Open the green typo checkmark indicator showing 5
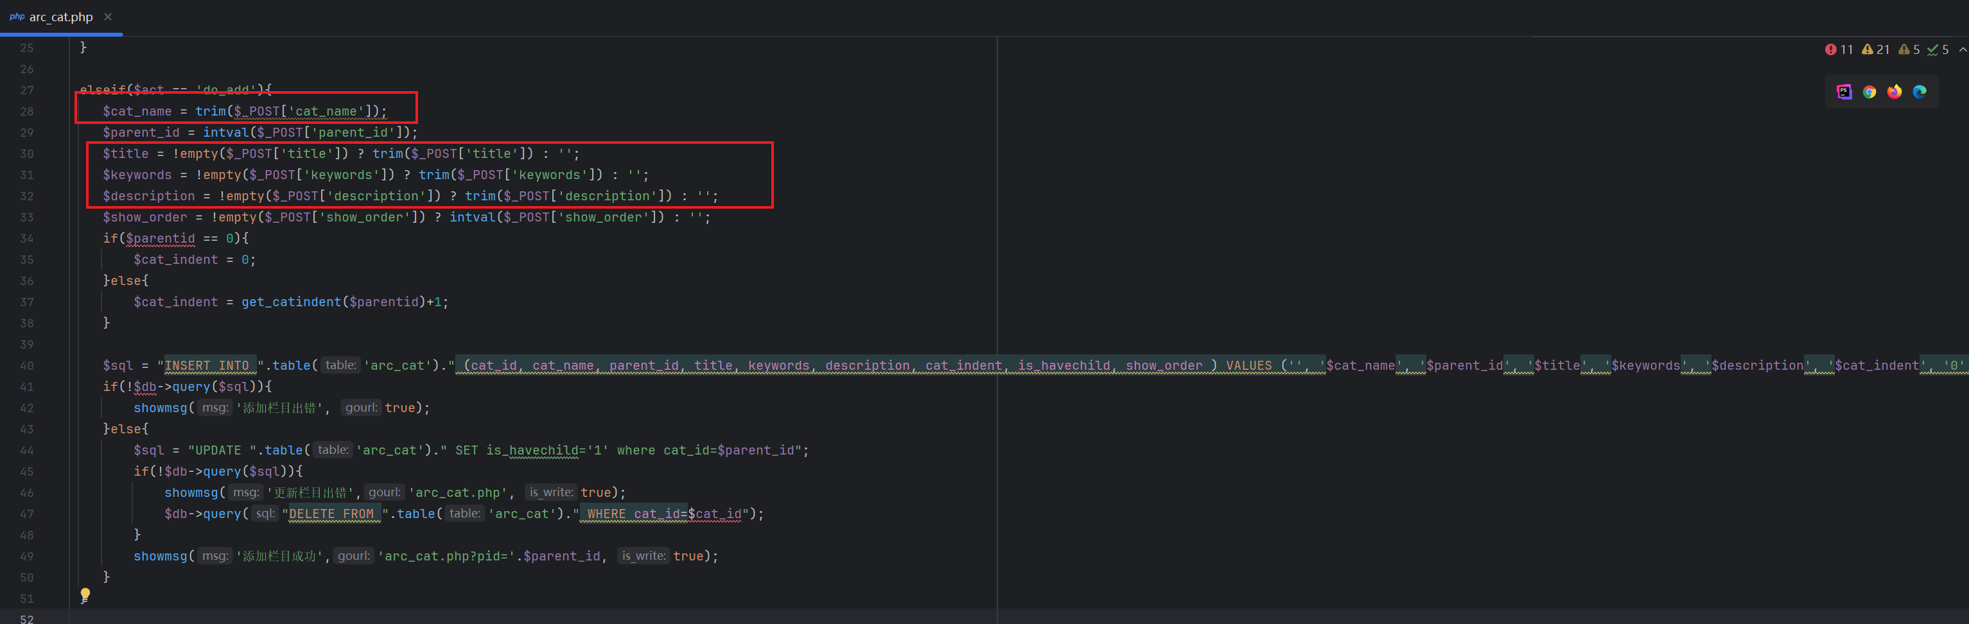 [1938, 49]
